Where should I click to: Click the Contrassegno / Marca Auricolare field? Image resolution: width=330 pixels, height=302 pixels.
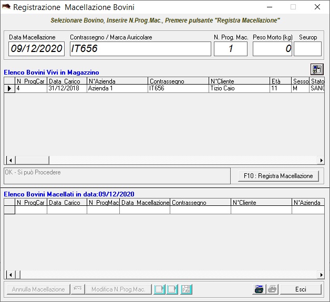(x=140, y=49)
